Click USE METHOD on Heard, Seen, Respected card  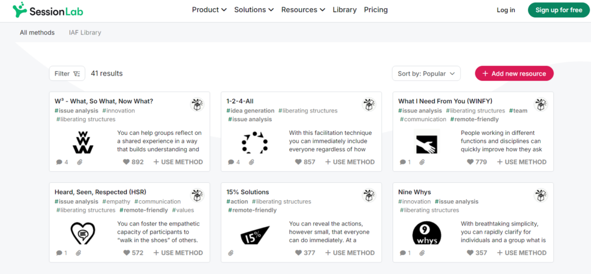click(x=178, y=253)
